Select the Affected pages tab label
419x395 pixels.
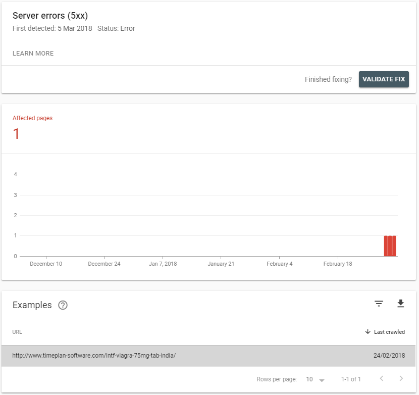tap(32, 118)
